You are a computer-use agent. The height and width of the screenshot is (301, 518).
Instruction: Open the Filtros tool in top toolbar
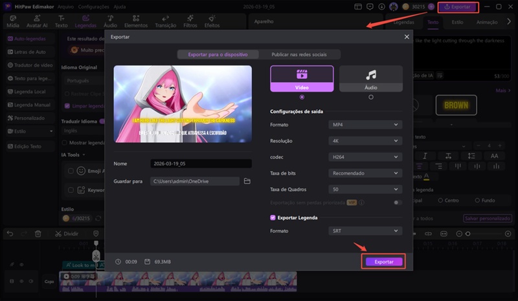click(190, 21)
